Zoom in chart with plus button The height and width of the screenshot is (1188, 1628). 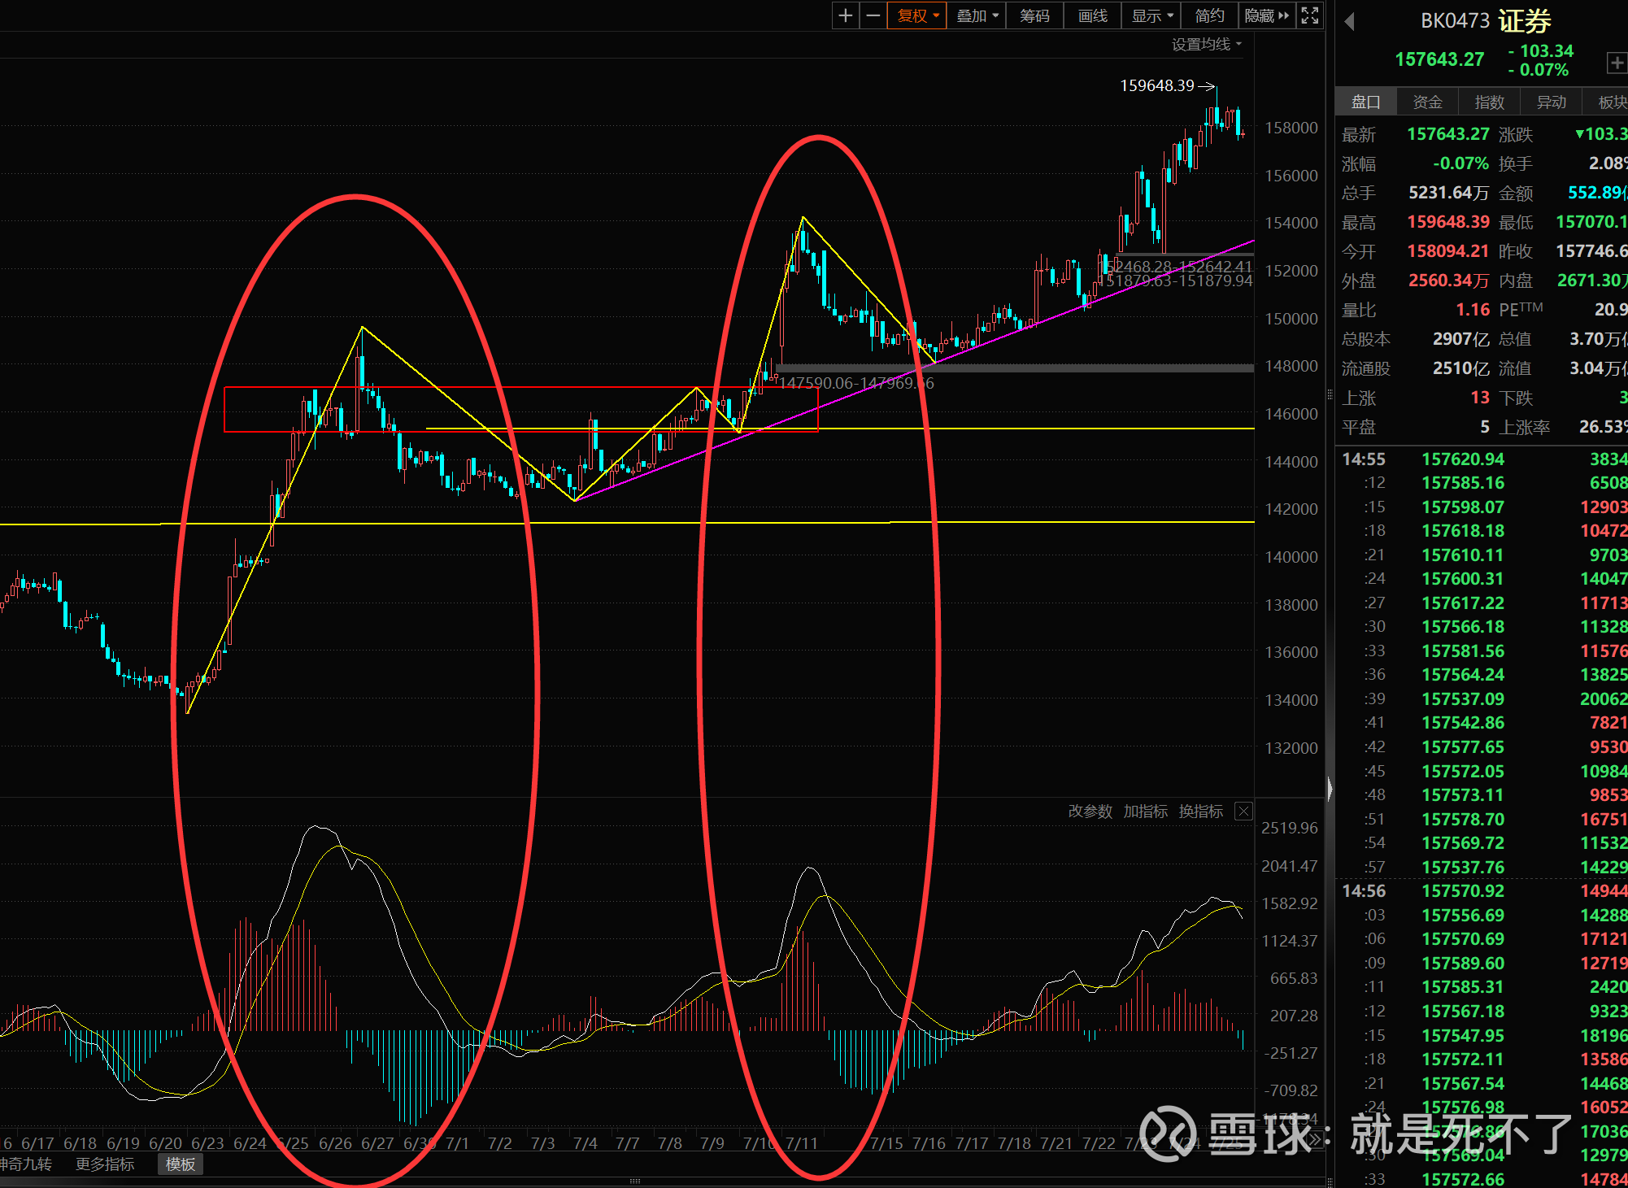tap(846, 15)
